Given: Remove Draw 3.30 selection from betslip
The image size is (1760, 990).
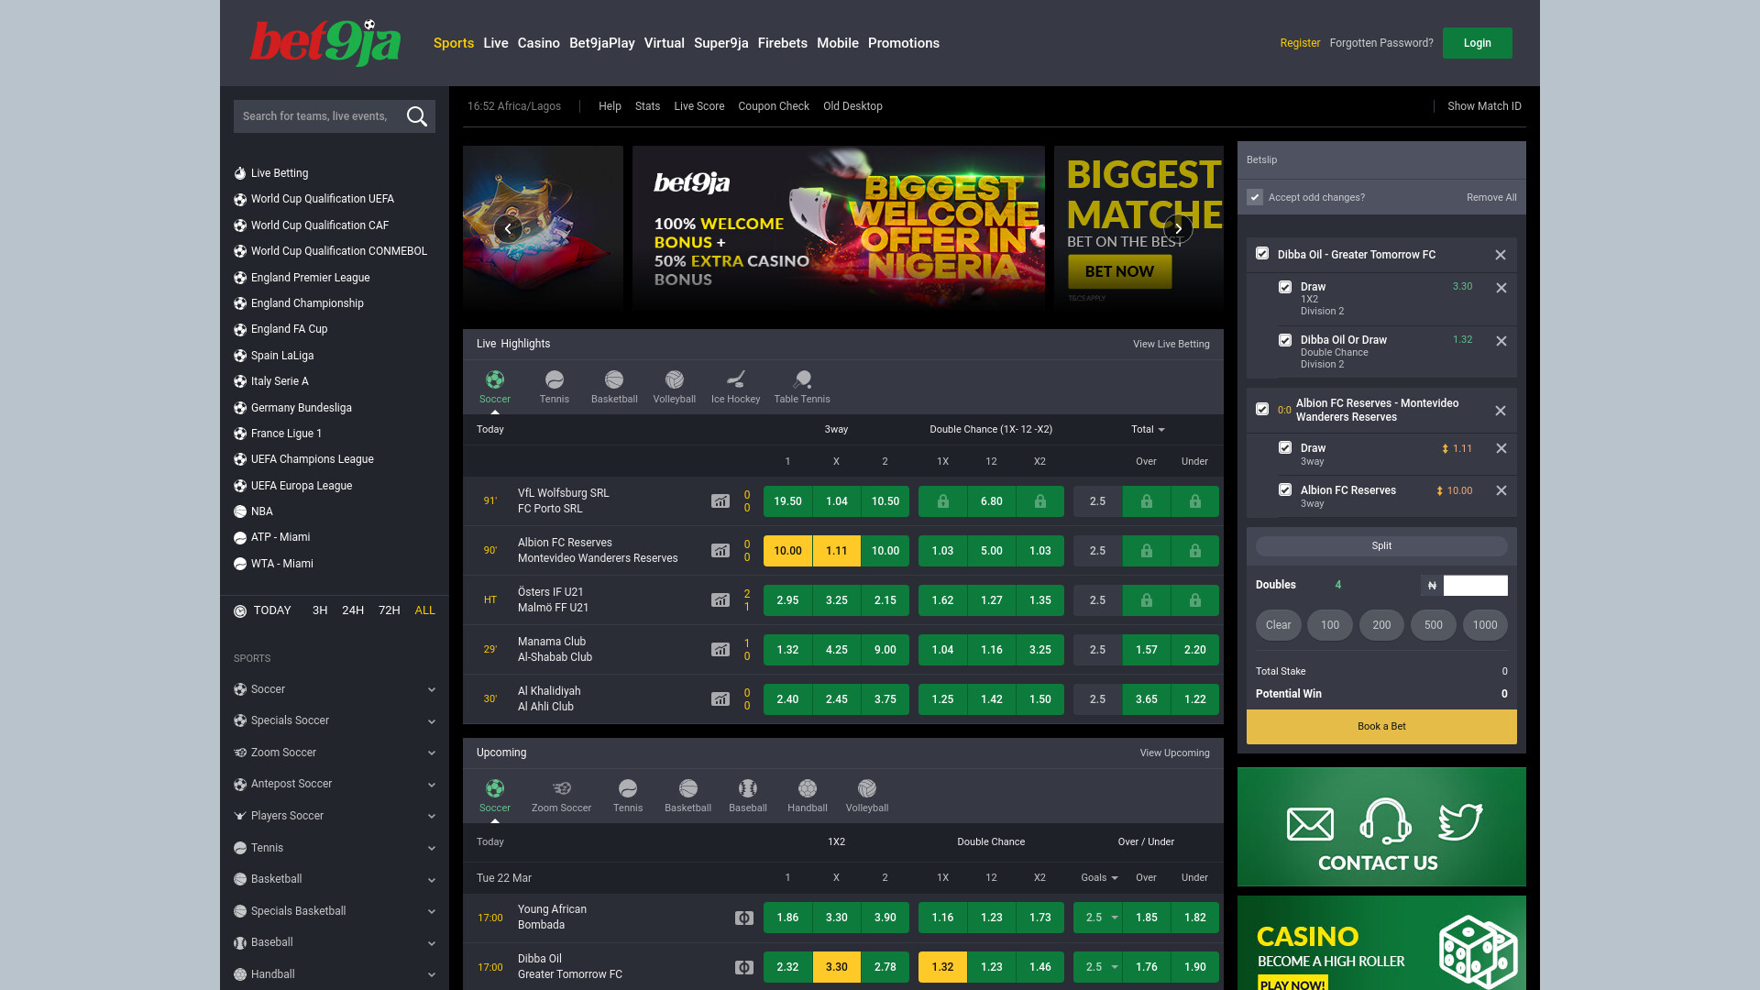Looking at the screenshot, I should pos(1501,288).
